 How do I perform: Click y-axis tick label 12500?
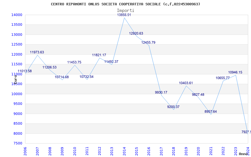tap(17, 44)
